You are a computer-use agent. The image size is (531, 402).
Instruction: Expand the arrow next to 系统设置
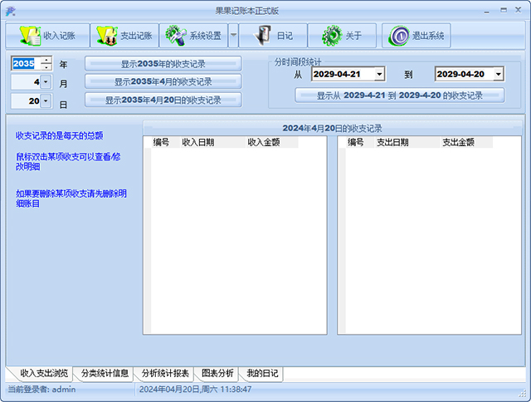point(233,35)
